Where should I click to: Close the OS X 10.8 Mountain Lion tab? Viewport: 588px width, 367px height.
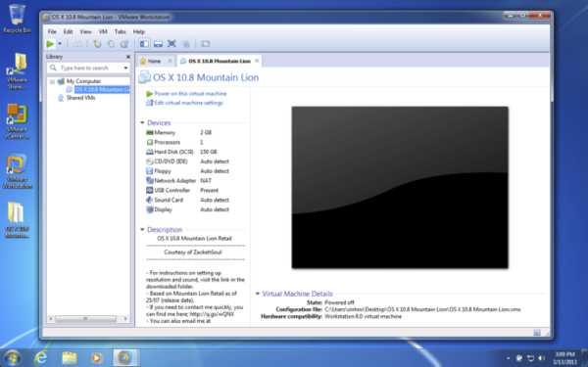[257, 61]
